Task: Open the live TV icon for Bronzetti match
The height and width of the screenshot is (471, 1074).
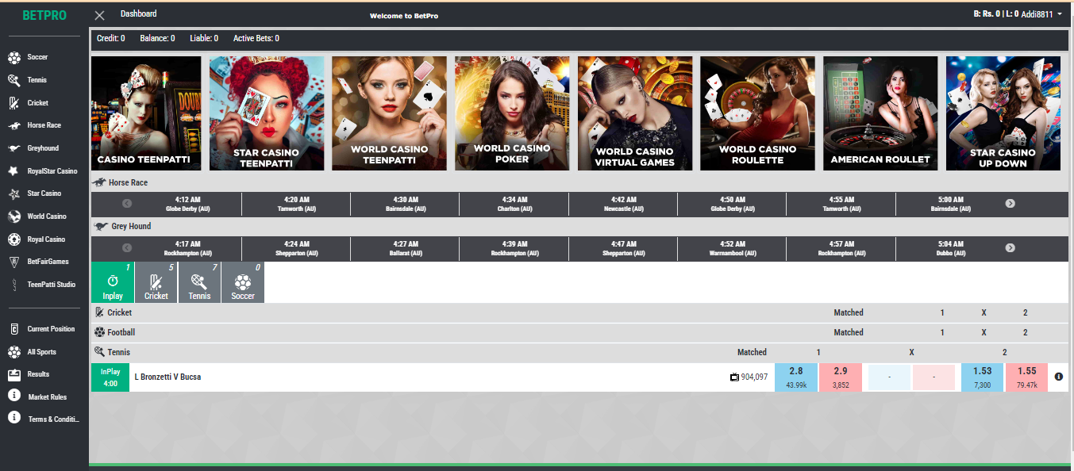Action: pyautogui.click(x=734, y=377)
